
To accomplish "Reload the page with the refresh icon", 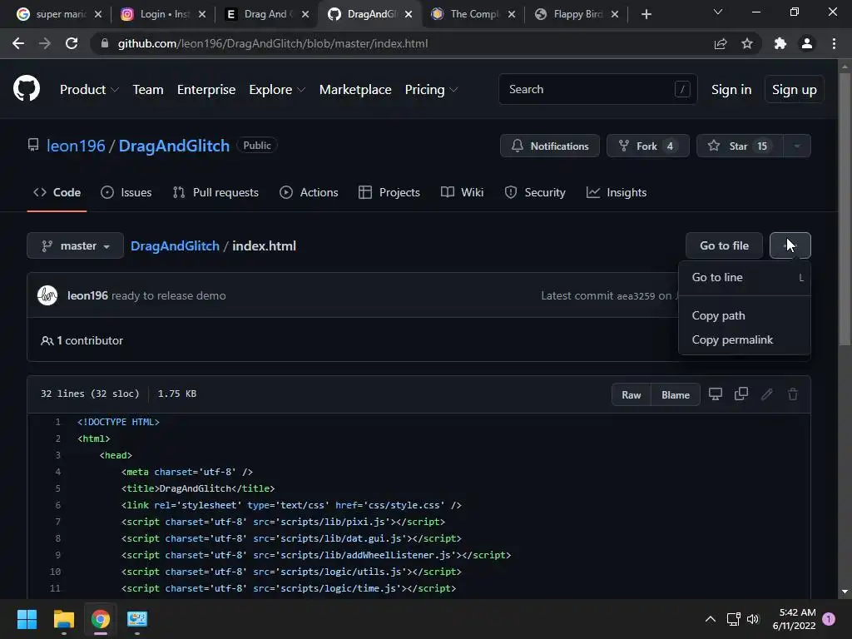I will [x=72, y=43].
